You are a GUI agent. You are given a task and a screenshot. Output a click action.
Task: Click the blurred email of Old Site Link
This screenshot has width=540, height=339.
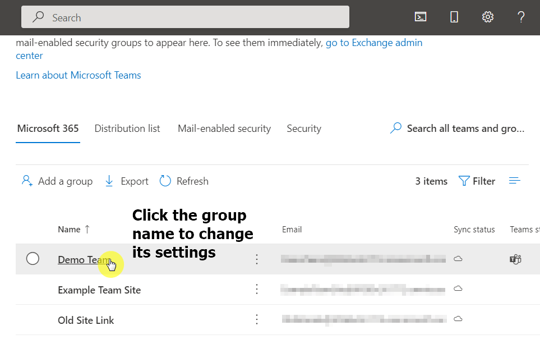364,319
